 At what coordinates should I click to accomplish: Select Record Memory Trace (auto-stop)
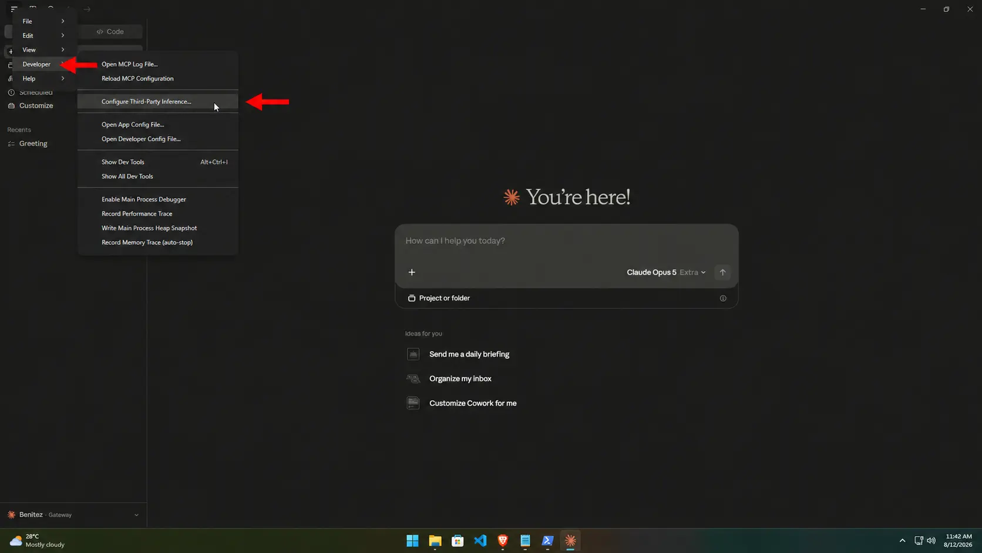(x=158, y=242)
